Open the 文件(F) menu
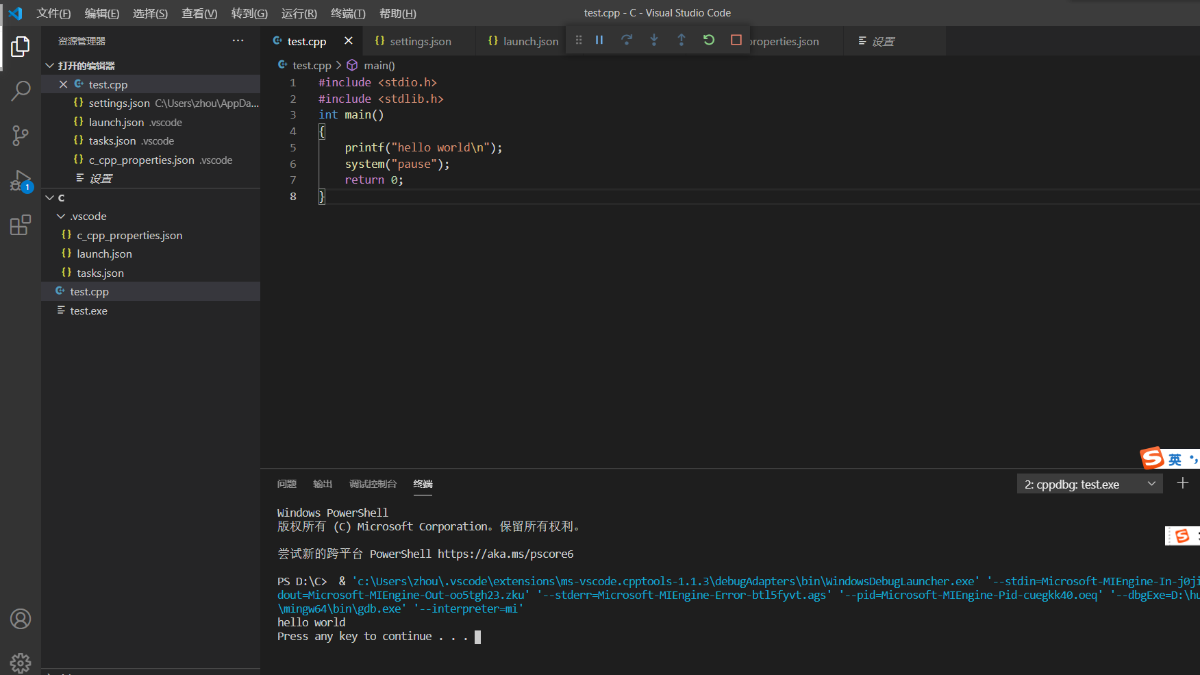The height and width of the screenshot is (675, 1200). tap(53, 13)
